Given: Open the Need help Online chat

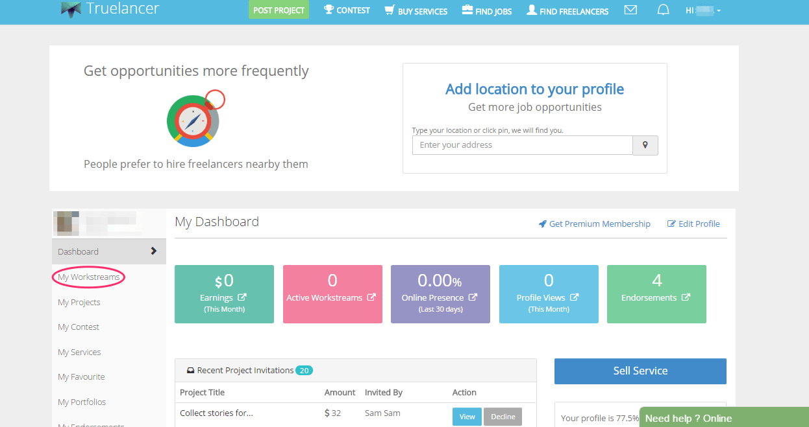Looking at the screenshot, I should pos(724,417).
